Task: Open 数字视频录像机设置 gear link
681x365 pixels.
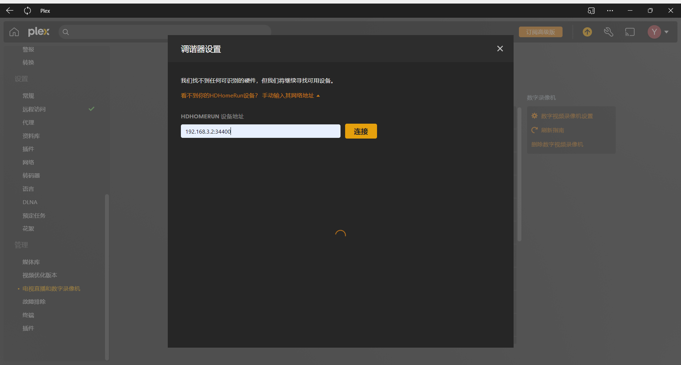Action: (566, 116)
